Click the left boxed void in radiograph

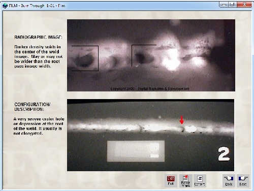click(x=85, y=58)
